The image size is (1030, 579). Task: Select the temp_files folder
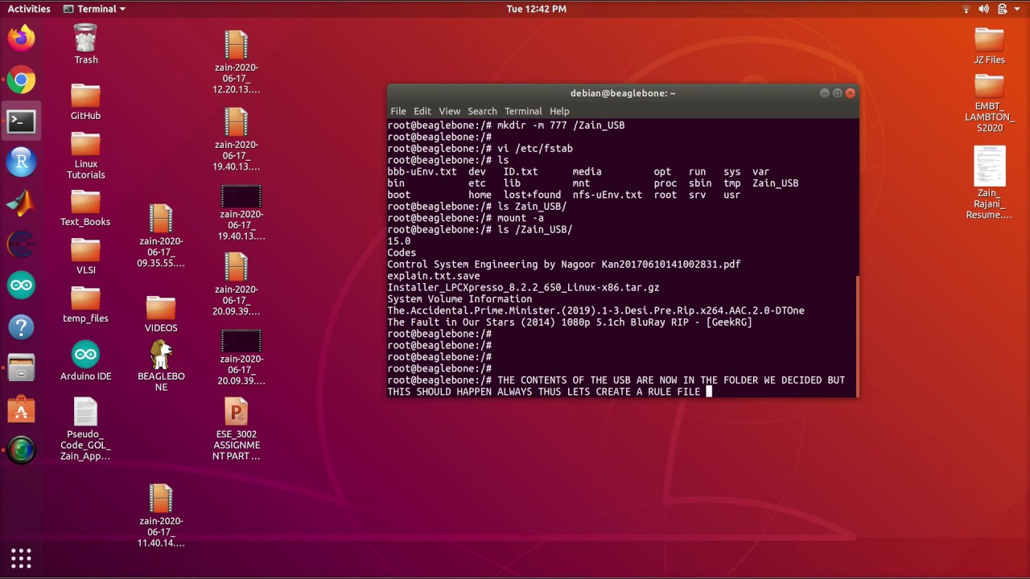pyautogui.click(x=85, y=305)
